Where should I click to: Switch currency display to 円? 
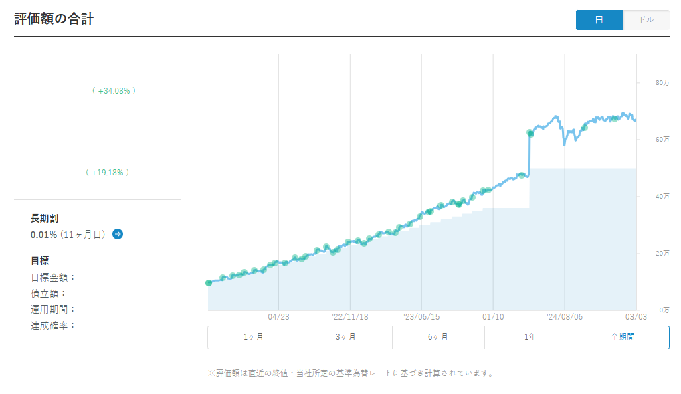point(599,20)
